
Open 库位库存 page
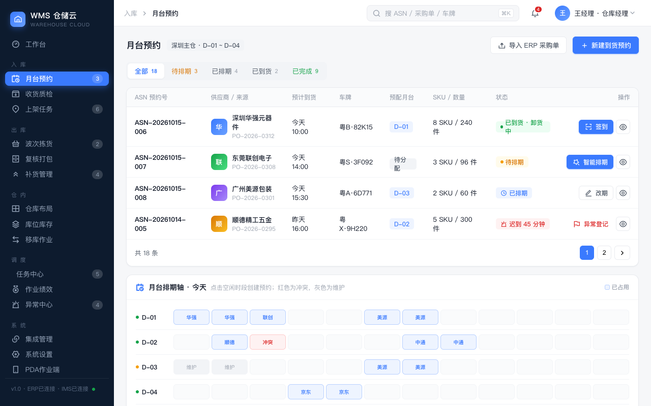tap(57, 224)
